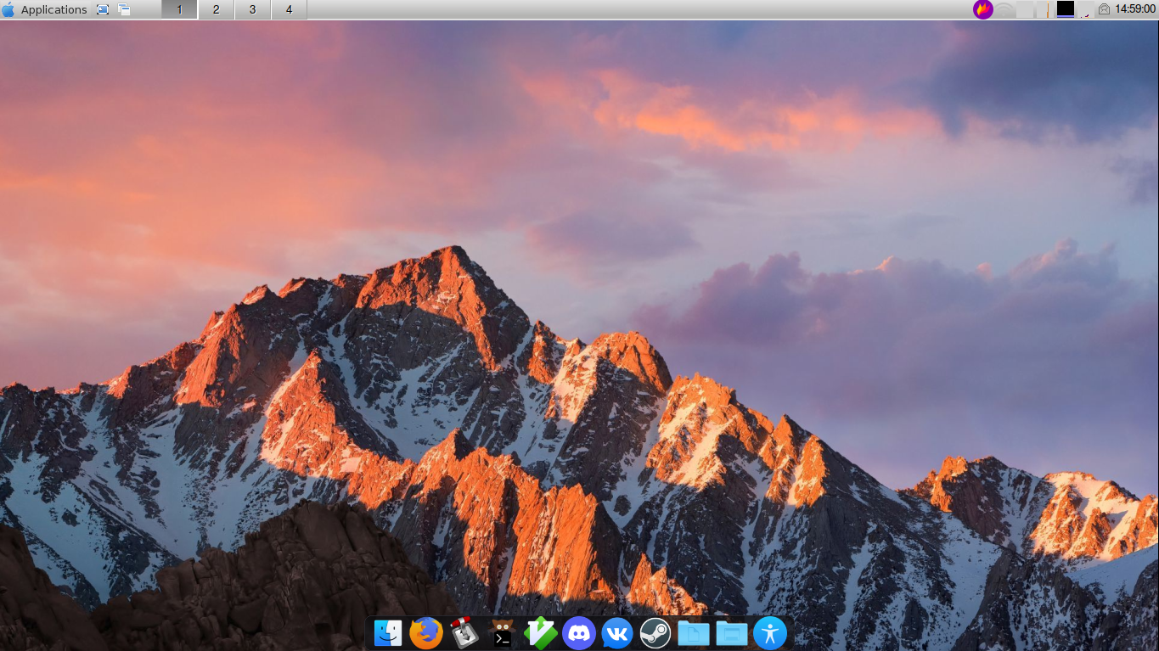Image resolution: width=1159 pixels, height=651 pixels.
Task: Open Transmission torrent client from dock
Action: [464, 633]
